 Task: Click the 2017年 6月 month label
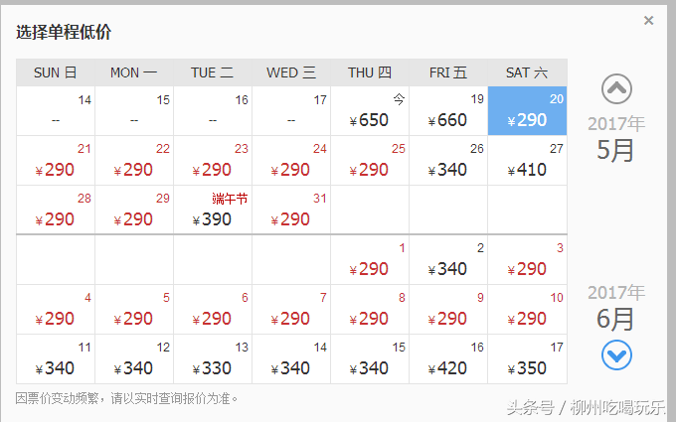[x=616, y=308]
